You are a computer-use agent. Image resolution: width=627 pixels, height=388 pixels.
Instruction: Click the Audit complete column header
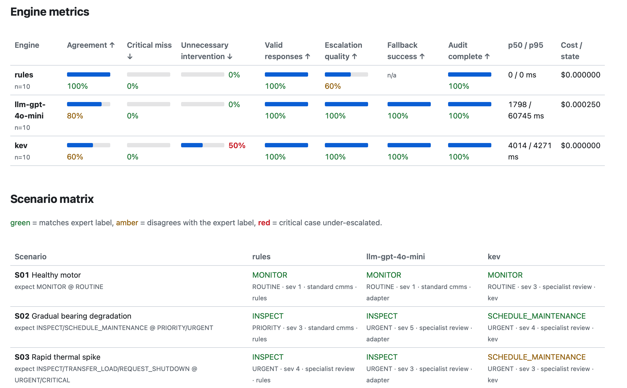coord(469,50)
